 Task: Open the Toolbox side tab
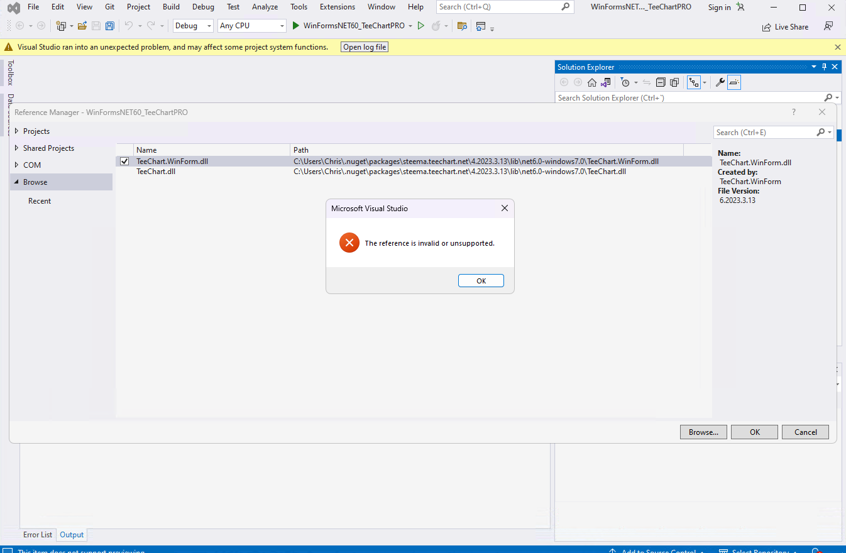pyautogui.click(x=10, y=73)
